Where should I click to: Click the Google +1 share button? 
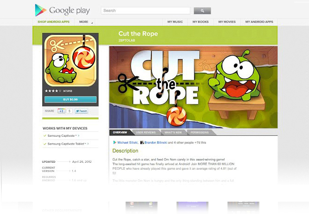pos(61,111)
